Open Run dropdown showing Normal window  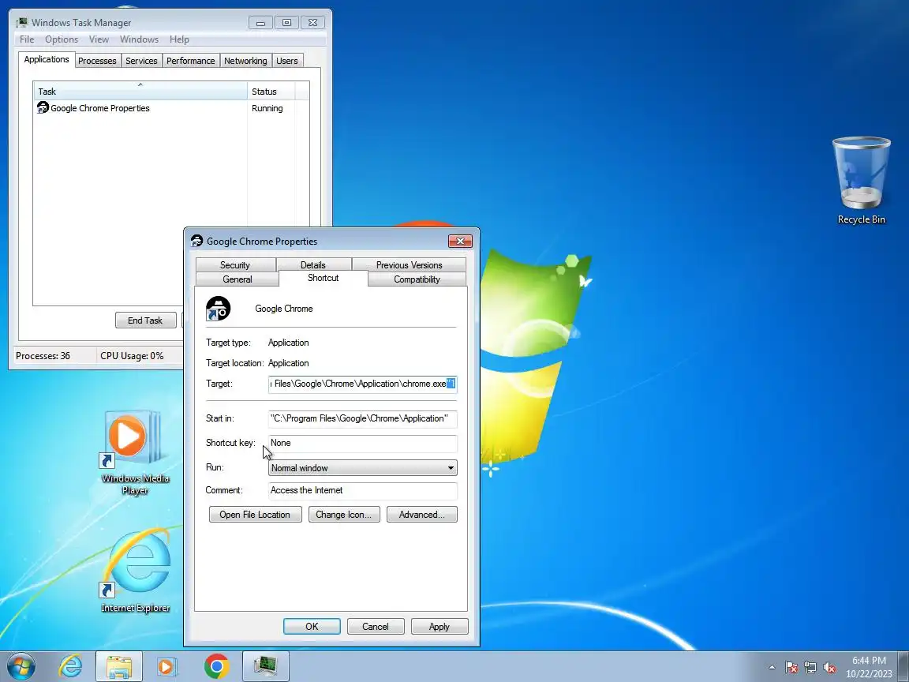(363, 468)
